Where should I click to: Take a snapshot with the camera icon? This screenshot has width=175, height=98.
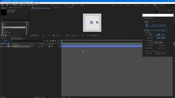[54, 35]
